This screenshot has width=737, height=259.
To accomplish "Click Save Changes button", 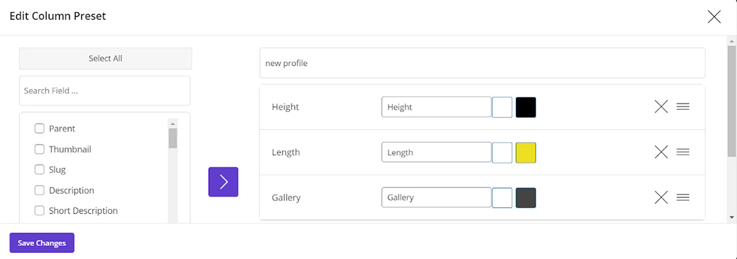I will (42, 243).
